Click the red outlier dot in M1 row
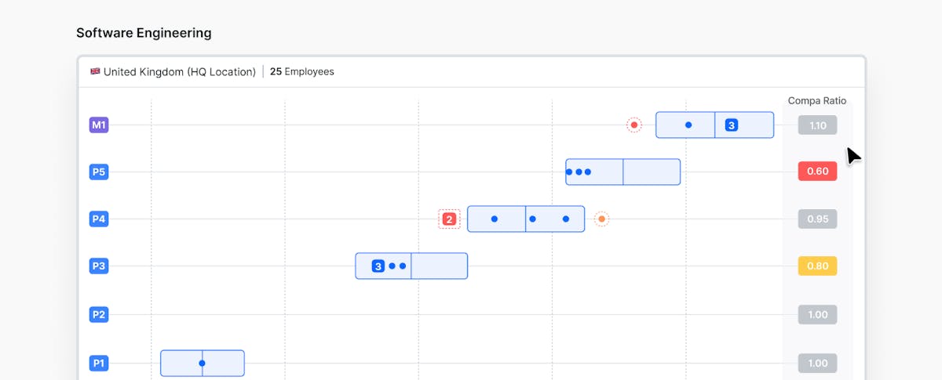 pos(633,125)
